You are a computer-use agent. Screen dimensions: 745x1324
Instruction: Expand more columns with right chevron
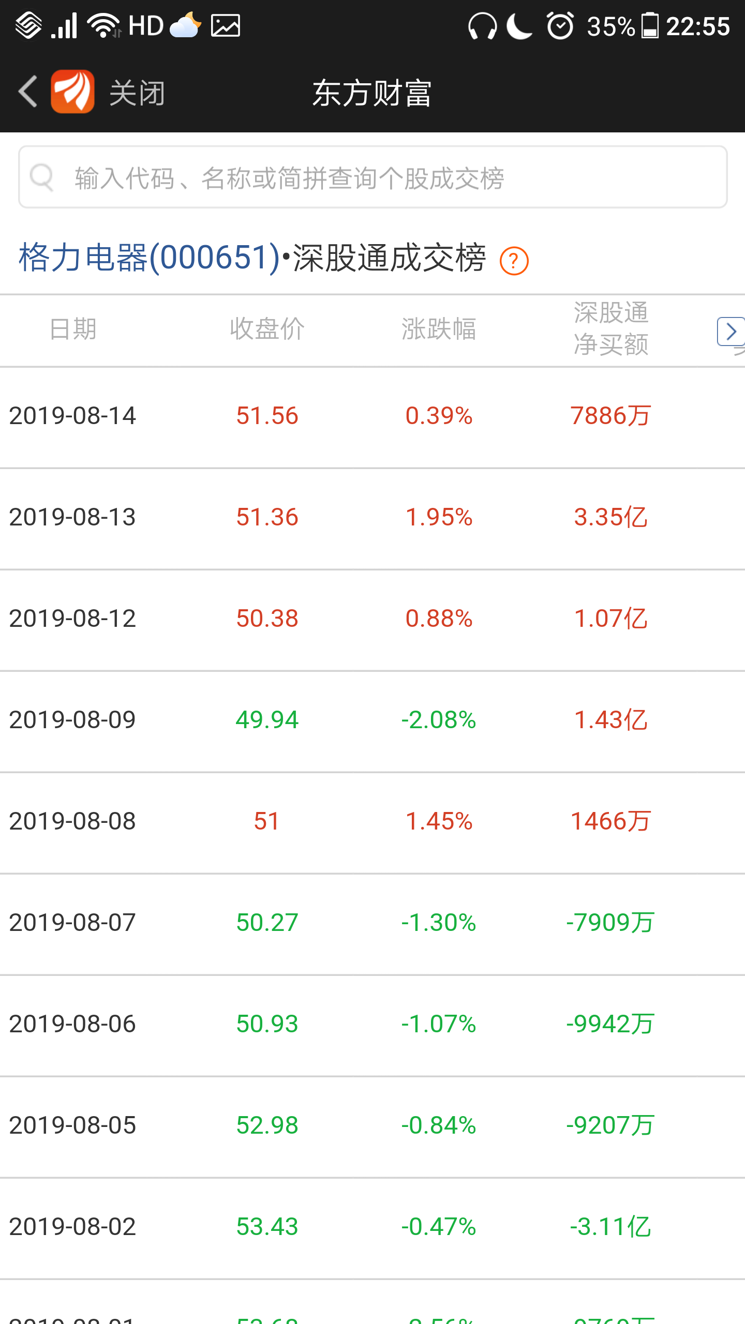[x=731, y=331]
